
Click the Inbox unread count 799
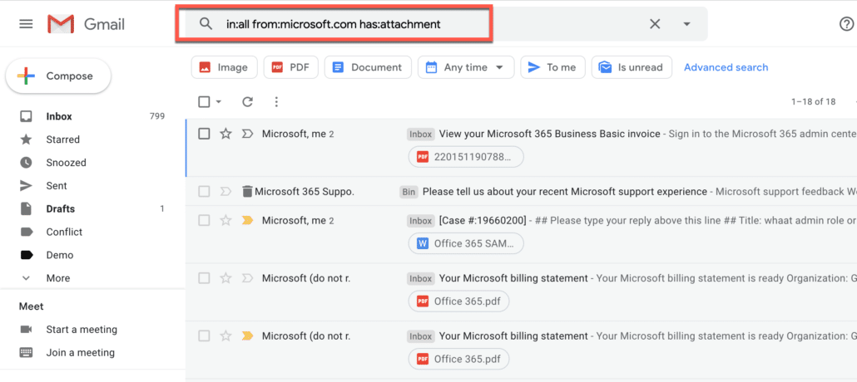[x=157, y=116]
